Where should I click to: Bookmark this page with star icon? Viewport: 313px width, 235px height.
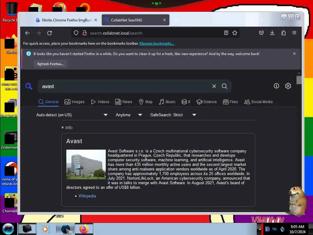(235, 33)
